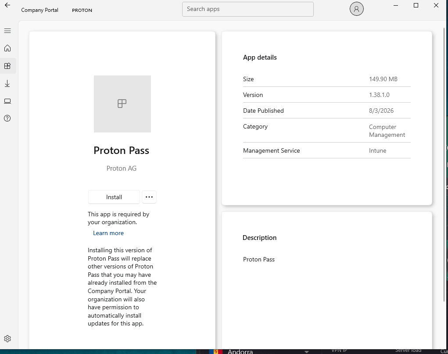Open the more options ellipsis button
This screenshot has height=354, width=448.
[x=149, y=197]
